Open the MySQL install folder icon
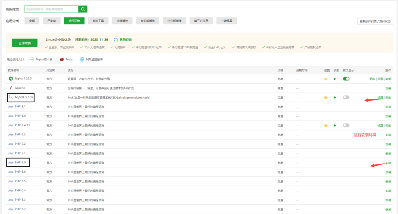 click(326, 98)
